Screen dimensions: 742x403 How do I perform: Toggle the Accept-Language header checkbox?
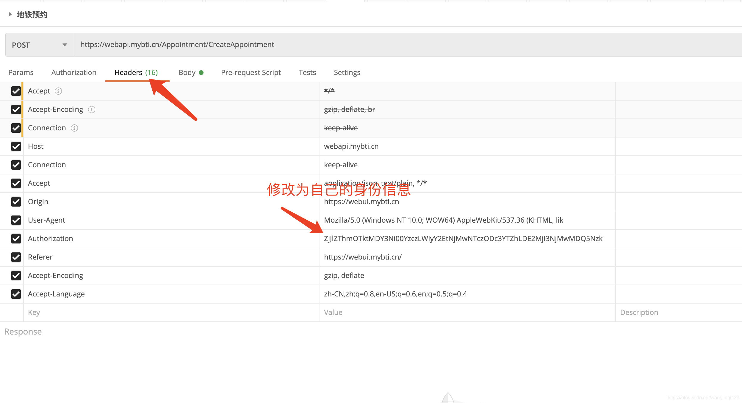pos(16,294)
